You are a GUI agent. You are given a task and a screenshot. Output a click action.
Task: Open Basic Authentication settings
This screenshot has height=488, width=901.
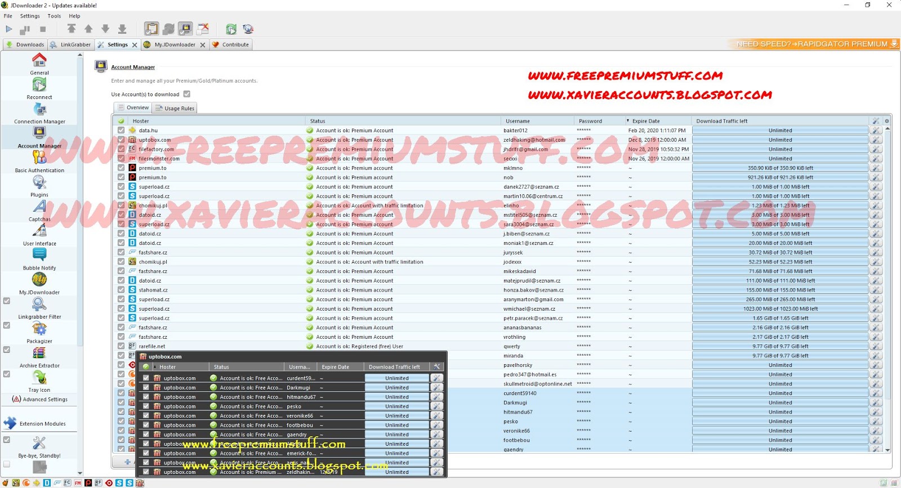[x=39, y=162]
